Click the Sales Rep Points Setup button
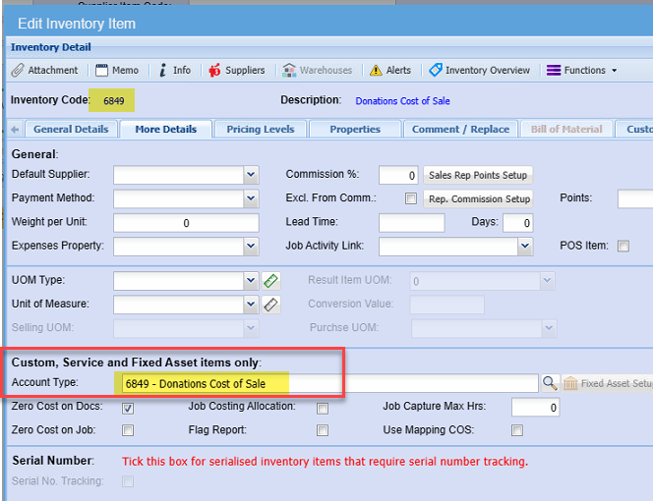Viewport: 653px width, 501px height. [x=478, y=175]
